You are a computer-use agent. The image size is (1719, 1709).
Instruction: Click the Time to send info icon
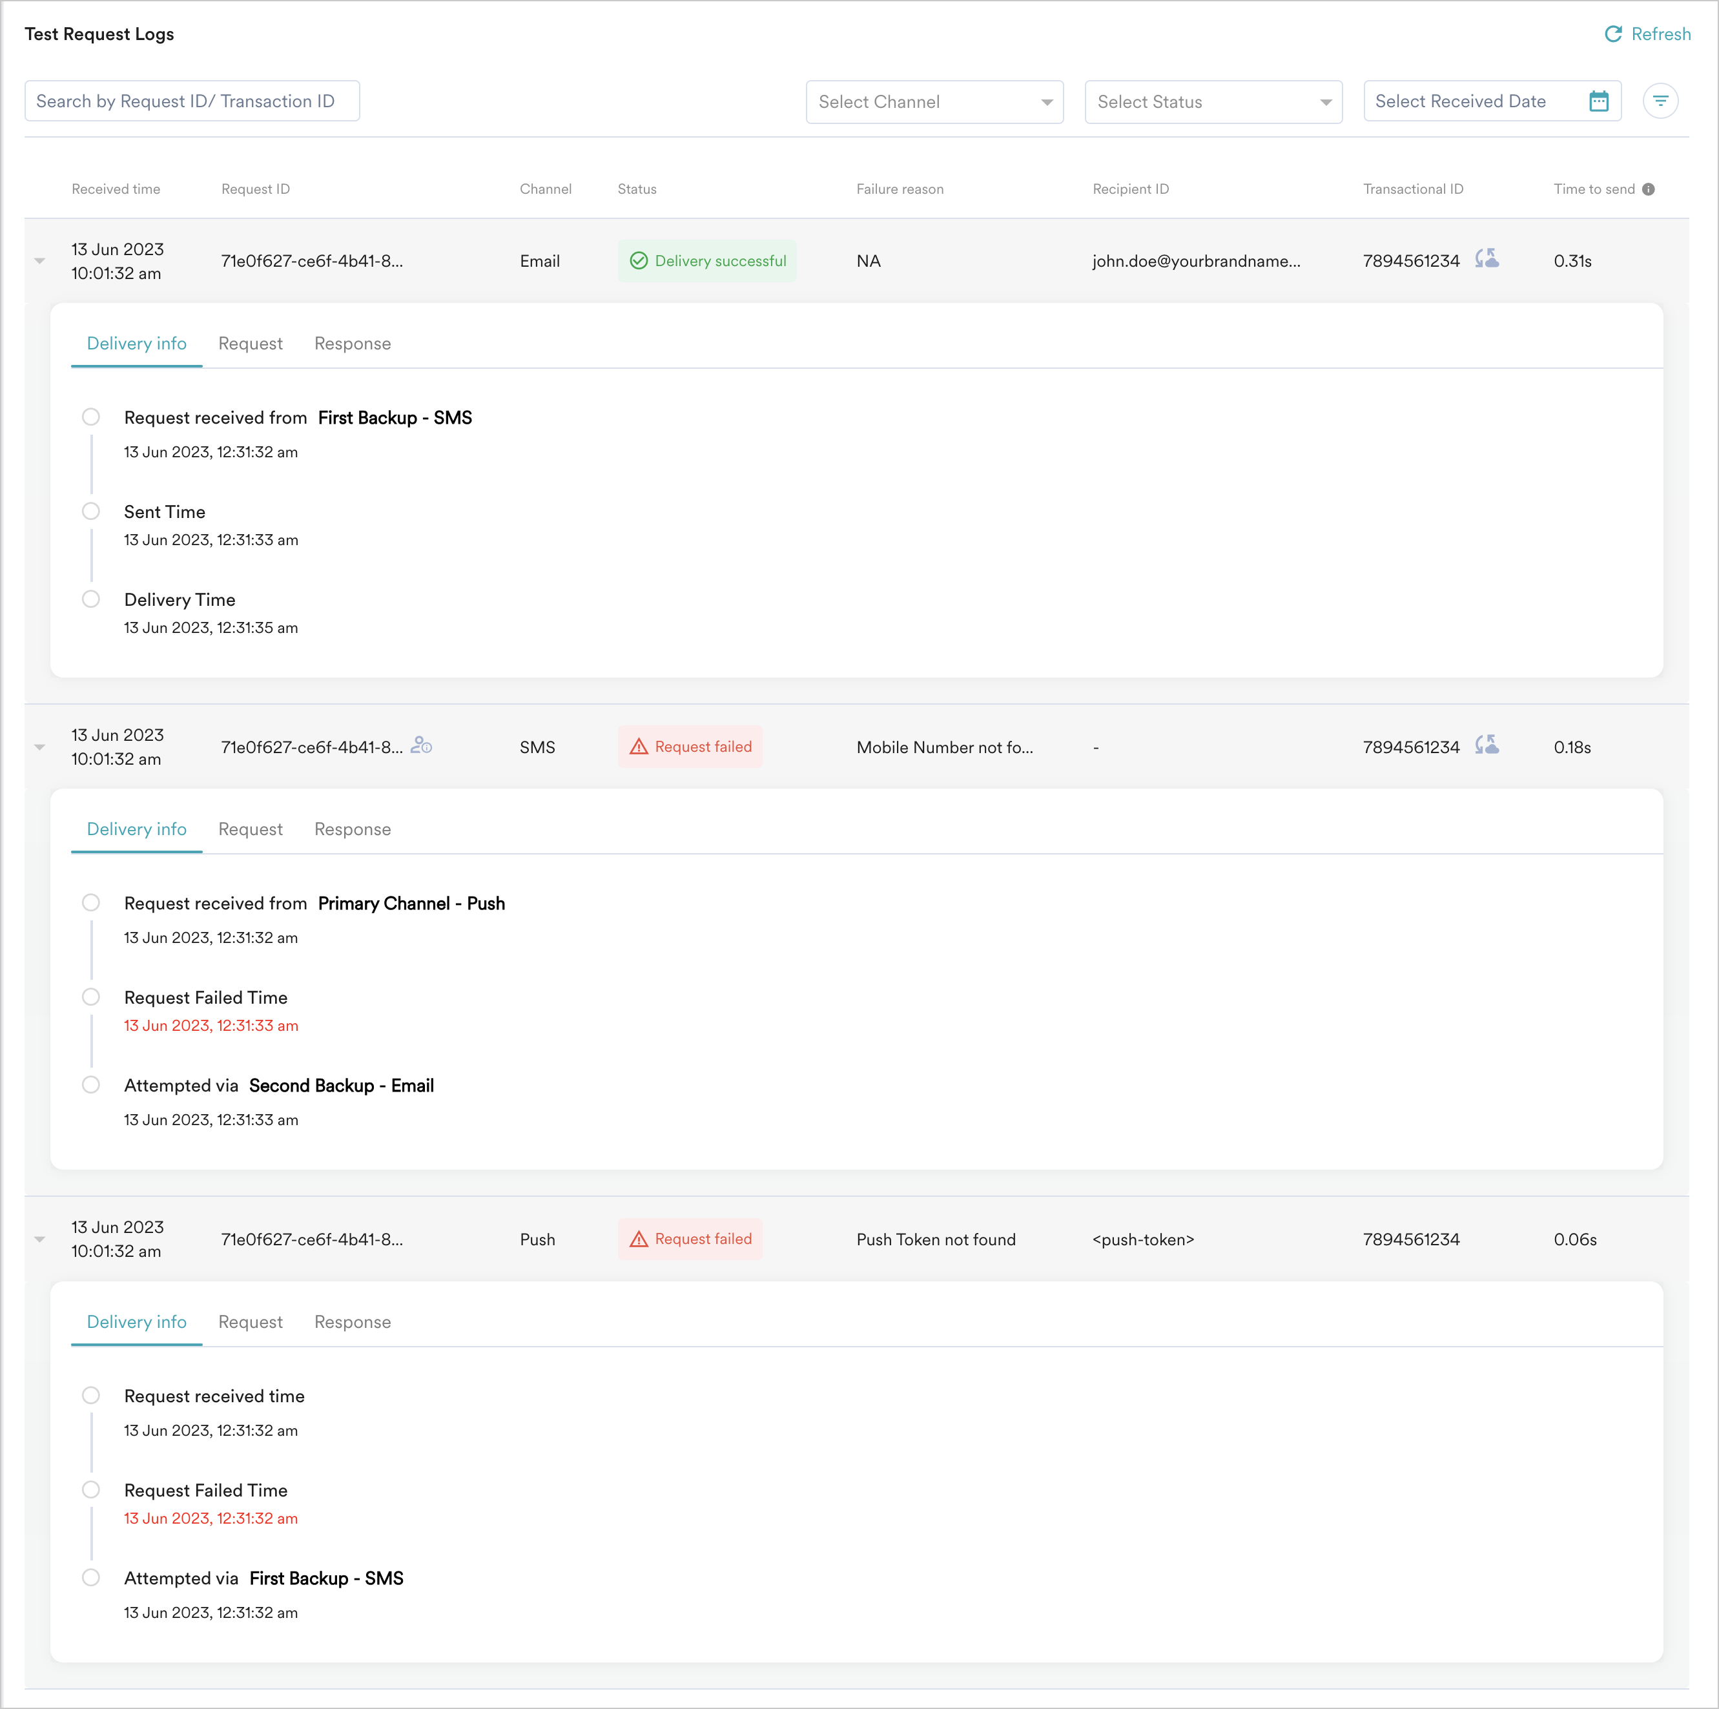(1648, 189)
